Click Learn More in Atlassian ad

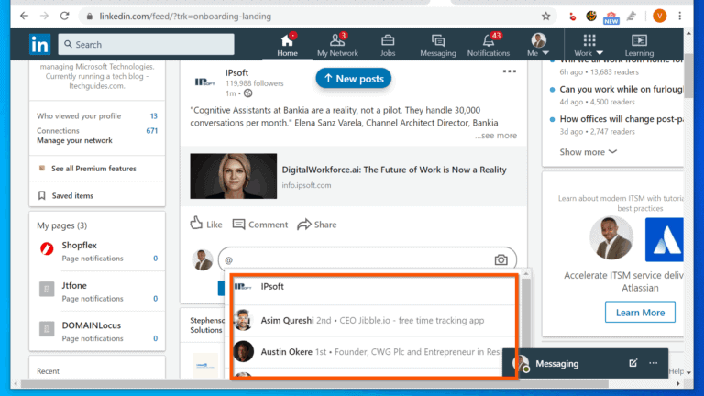640,312
